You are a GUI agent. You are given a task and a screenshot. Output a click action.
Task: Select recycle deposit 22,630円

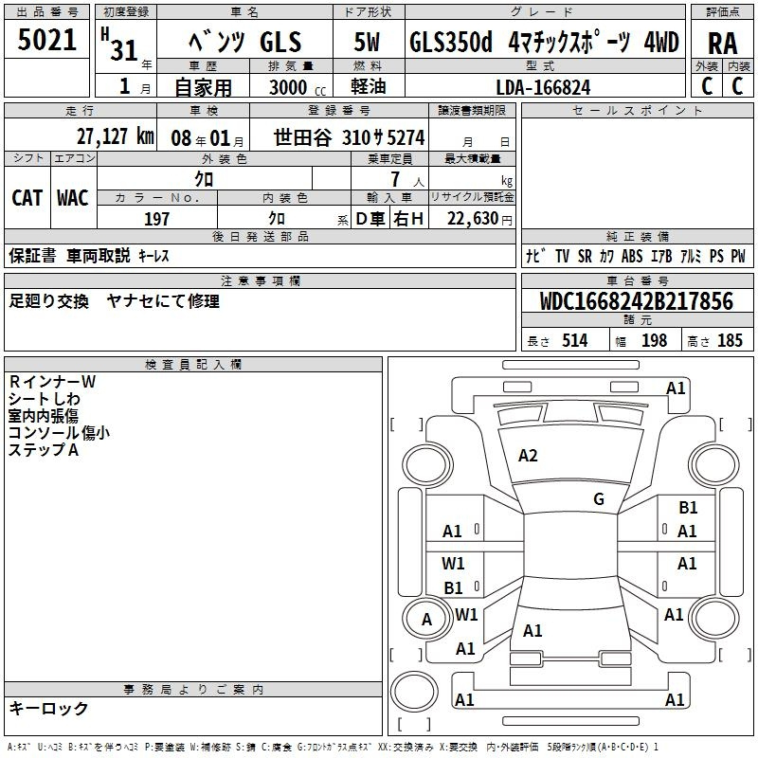click(x=479, y=219)
